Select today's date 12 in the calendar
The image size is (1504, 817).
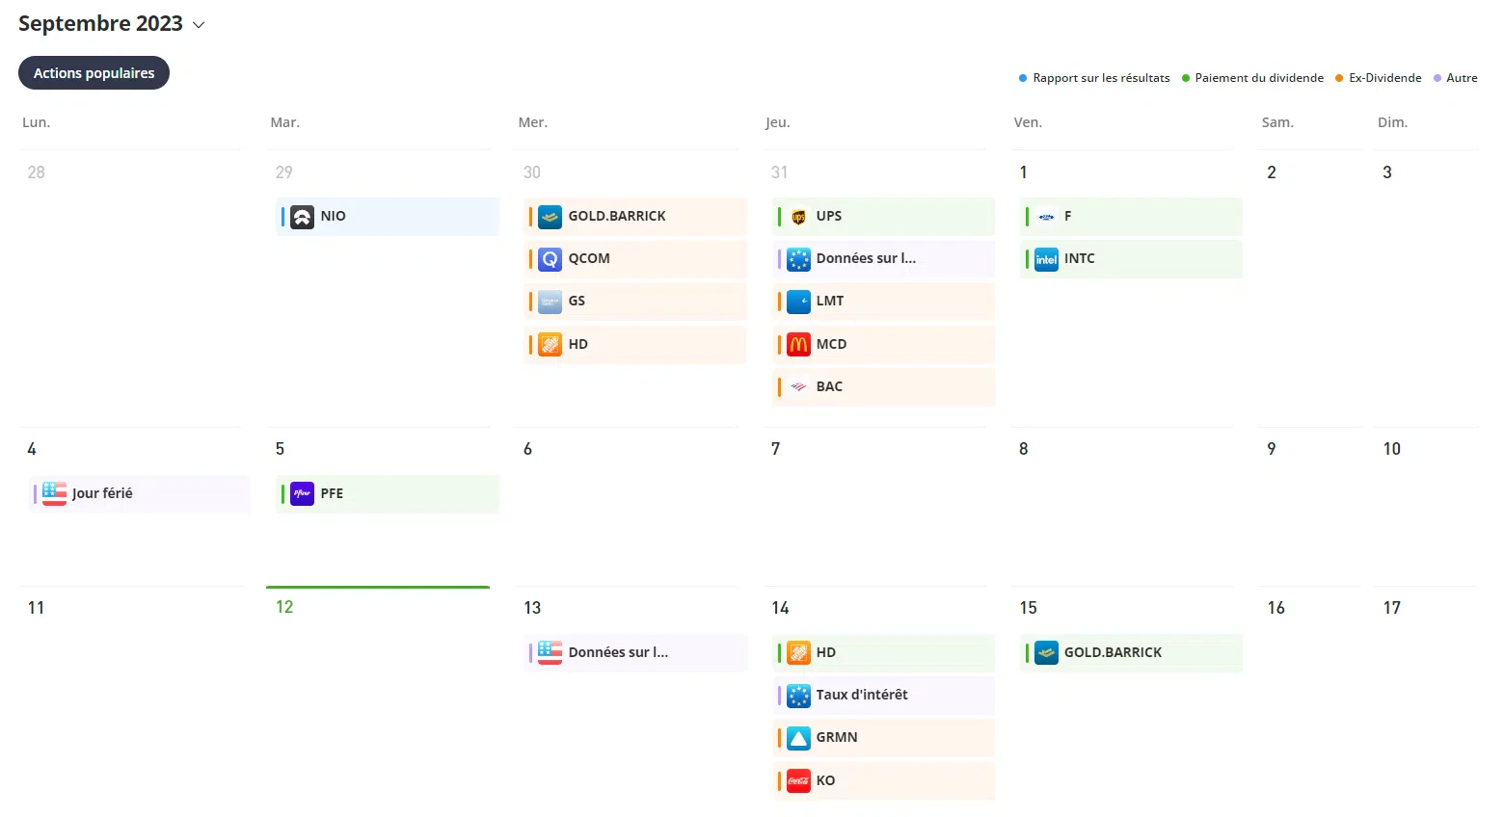coord(284,607)
